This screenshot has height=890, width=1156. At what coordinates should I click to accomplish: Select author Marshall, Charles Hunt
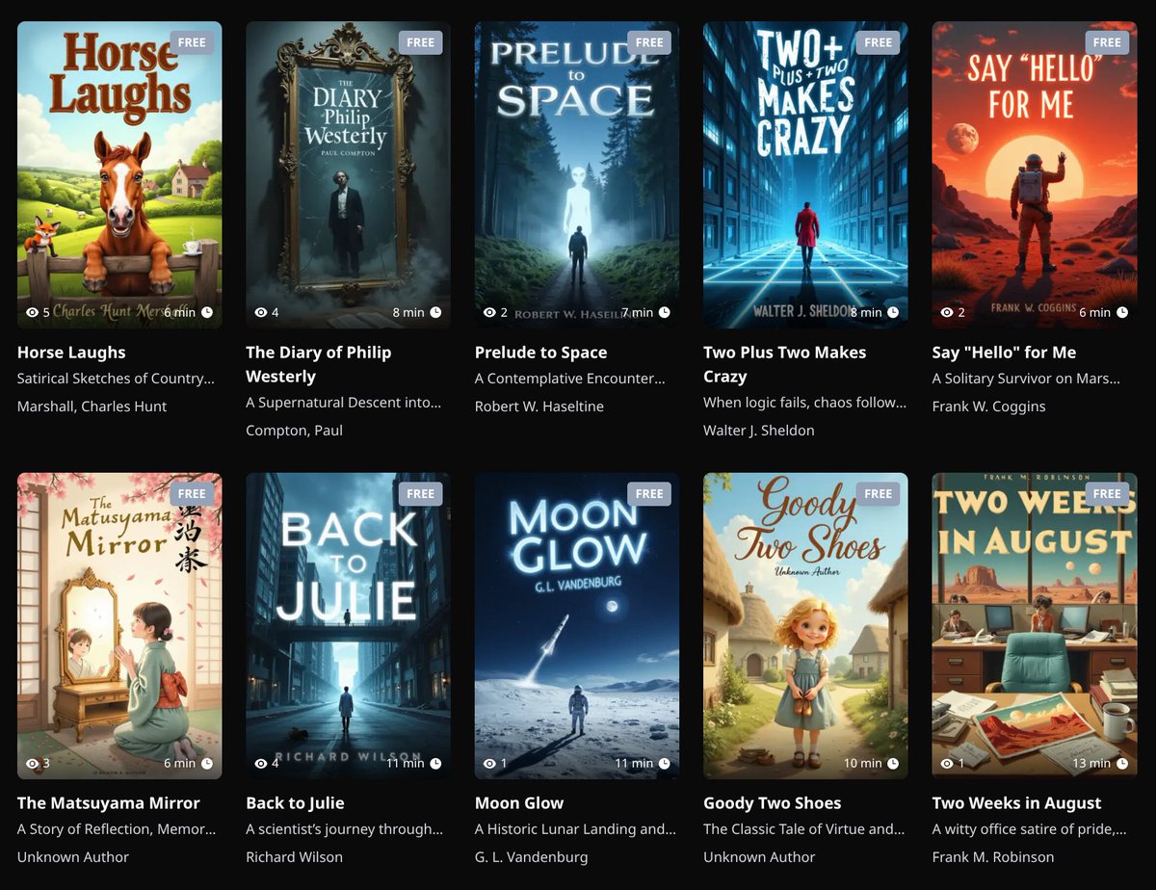pos(92,406)
